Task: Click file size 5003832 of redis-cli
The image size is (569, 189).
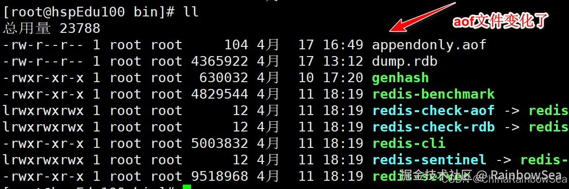Action: [x=220, y=143]
